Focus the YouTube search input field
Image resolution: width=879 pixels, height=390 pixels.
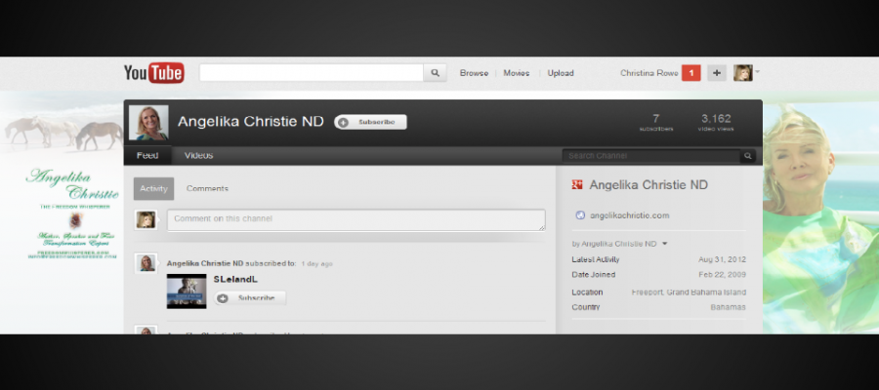(x=312, y=73)
